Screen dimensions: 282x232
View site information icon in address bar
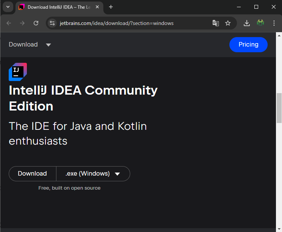[x=52, y=23]
